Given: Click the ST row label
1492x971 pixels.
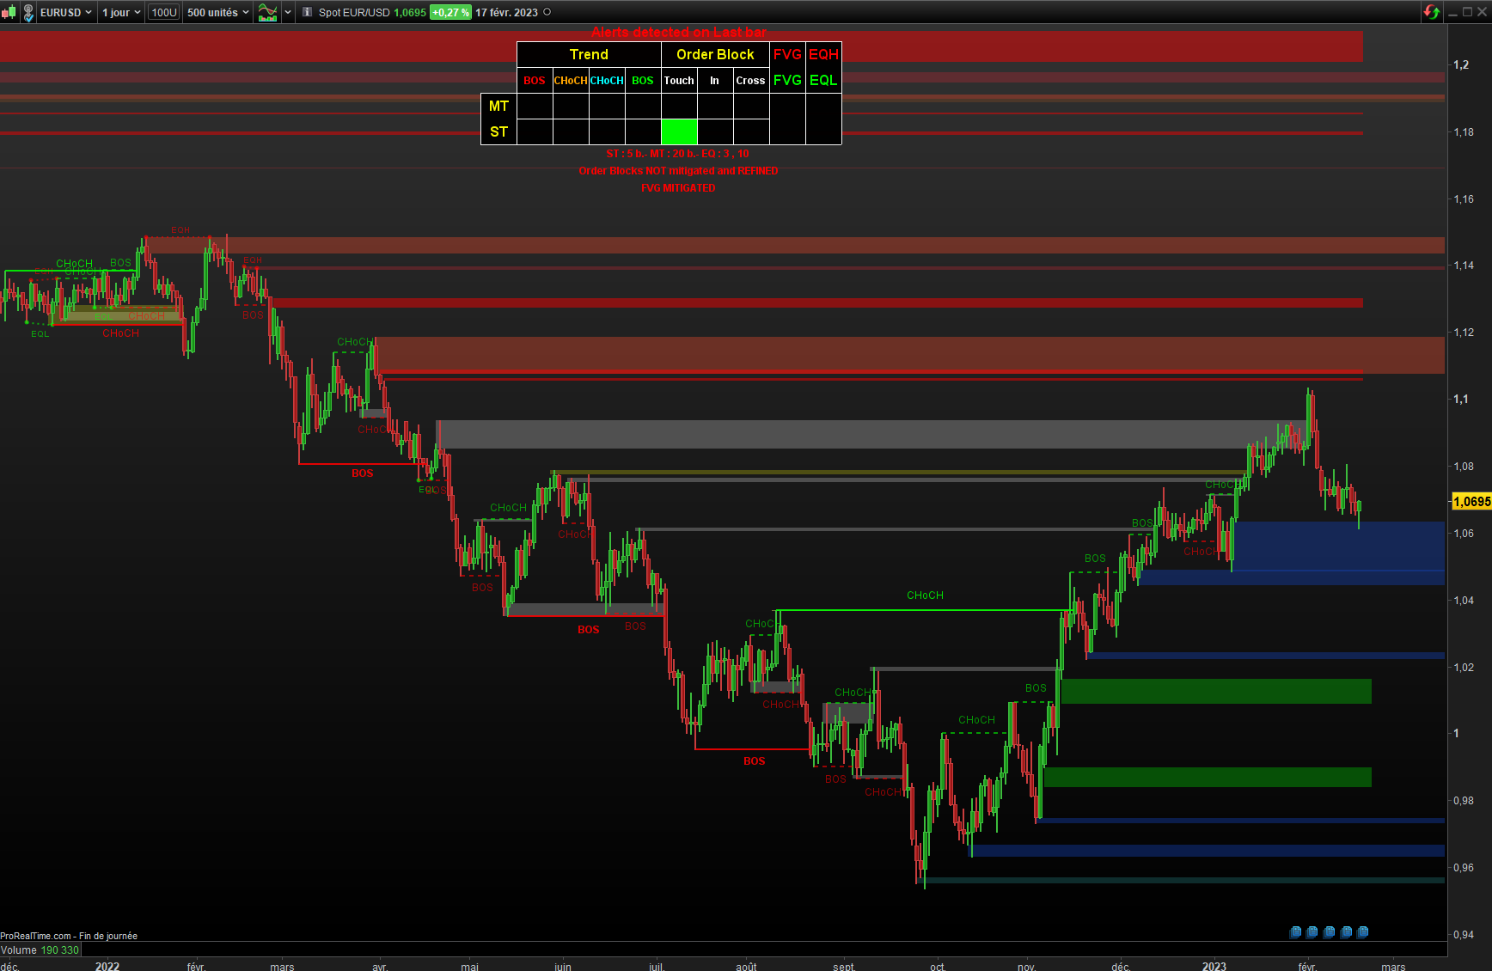Looking at the screenshot, I should (x=498, y=131).
